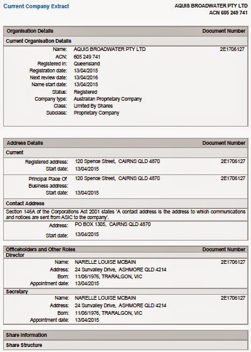Click document number 2E1706127 beside company name

pos(232,49)
